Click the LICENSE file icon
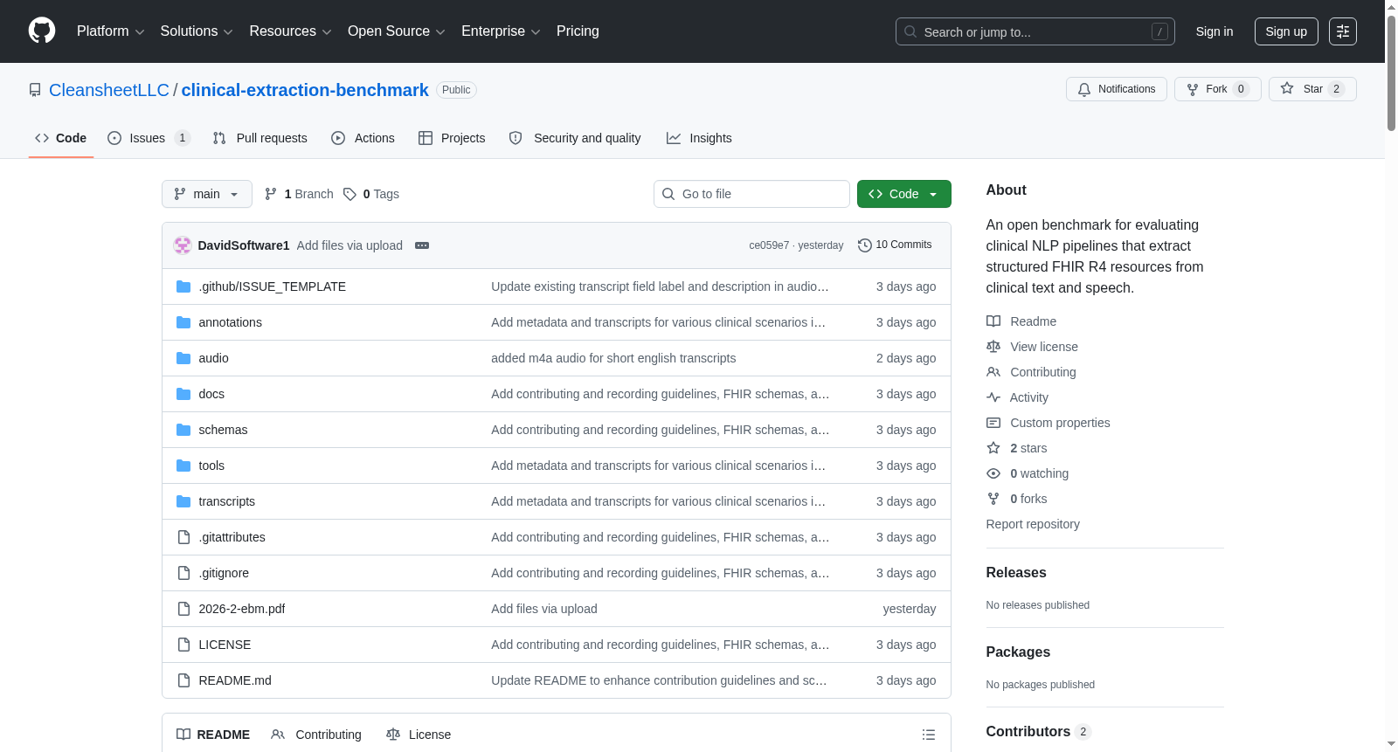The height and width of the screenshot is (752, 1398). [183, 645]
